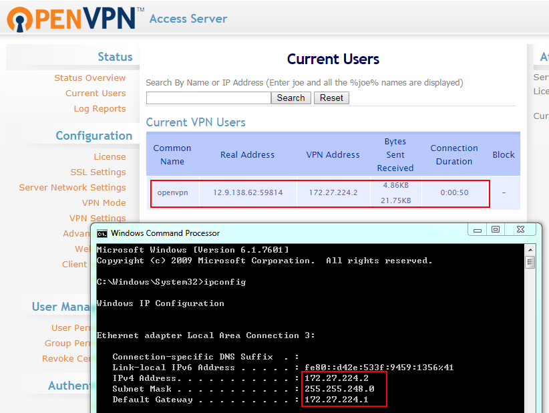Click the Link-local IPv6 address value
Viewport: 549px width, 413px height.
379,368
